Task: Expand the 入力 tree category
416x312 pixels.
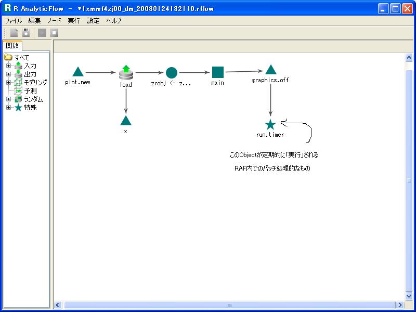Action: 8,66
